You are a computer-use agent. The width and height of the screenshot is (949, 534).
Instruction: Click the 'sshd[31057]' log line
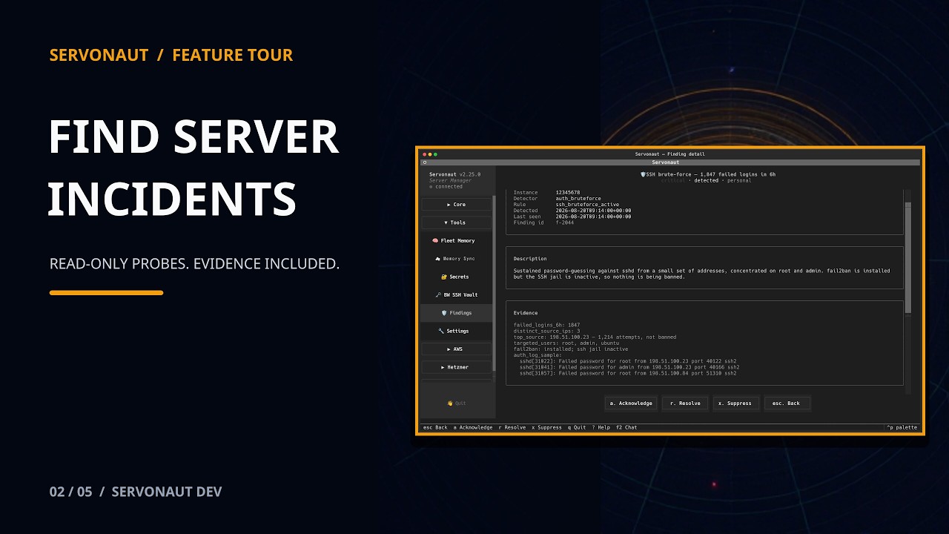pyautogui.click(x=628, y=373)
